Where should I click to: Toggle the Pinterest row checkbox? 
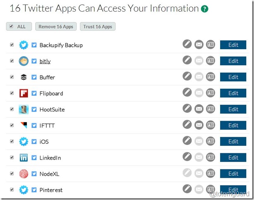point(12,190)
